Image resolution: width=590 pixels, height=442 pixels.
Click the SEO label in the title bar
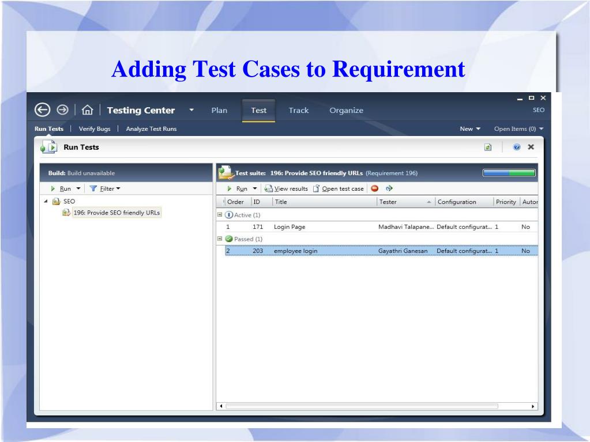coord(539,109)
